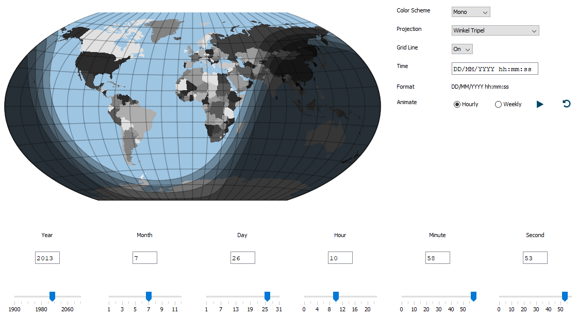Click the Second slider thumb
Screen dimensions: 577x318
(x=565, y=296)
